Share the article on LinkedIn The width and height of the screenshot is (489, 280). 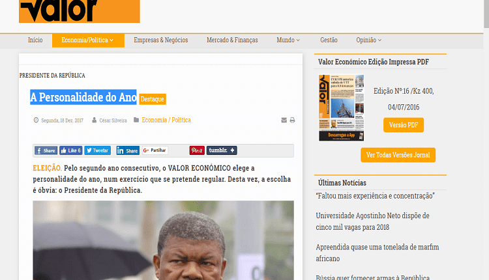[128, 150]
